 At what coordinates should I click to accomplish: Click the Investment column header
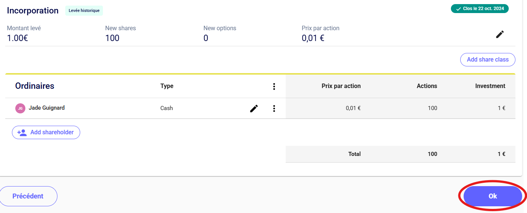click(490, 86)
